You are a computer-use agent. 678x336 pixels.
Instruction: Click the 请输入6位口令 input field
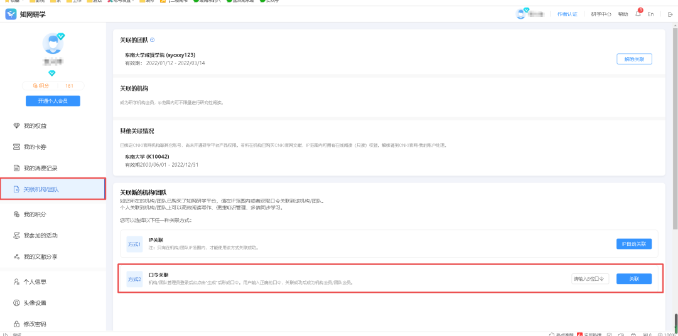pyautogui.click(x=590, y=279)
